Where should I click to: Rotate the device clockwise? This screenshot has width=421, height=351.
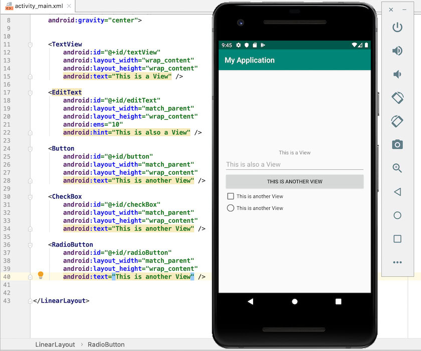coord(397,121)
